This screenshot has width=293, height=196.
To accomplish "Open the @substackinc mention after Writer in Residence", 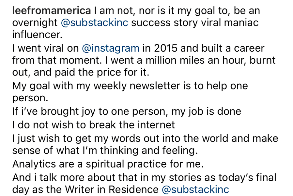I will [x=195, y=189].
